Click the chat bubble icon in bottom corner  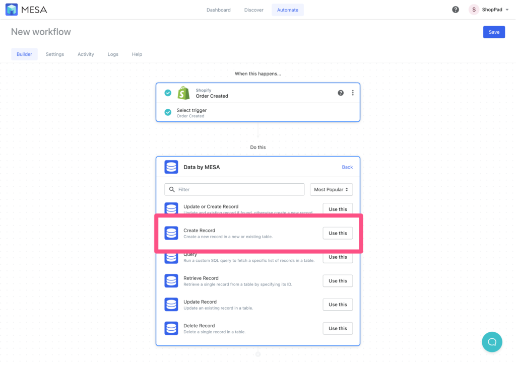tap(492, 342)
